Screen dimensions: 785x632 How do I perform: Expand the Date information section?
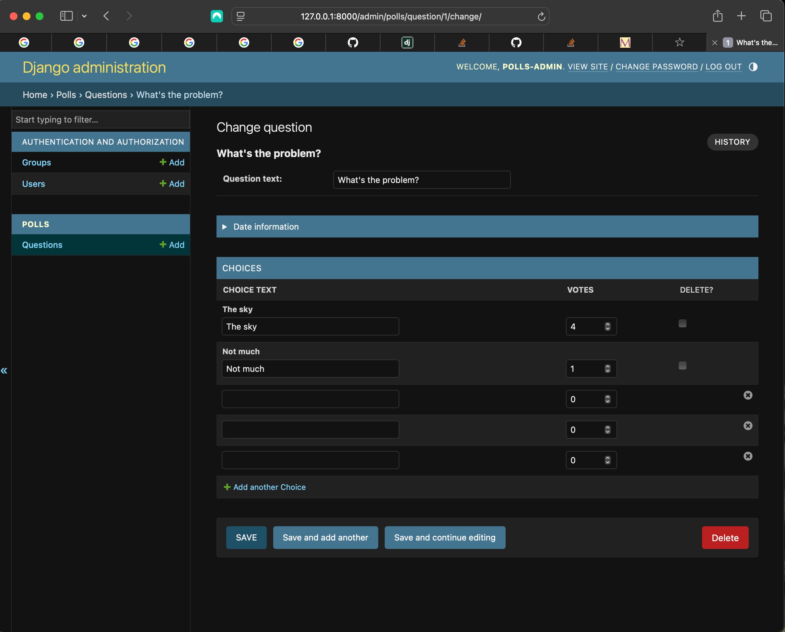click(x=487, y=227)
